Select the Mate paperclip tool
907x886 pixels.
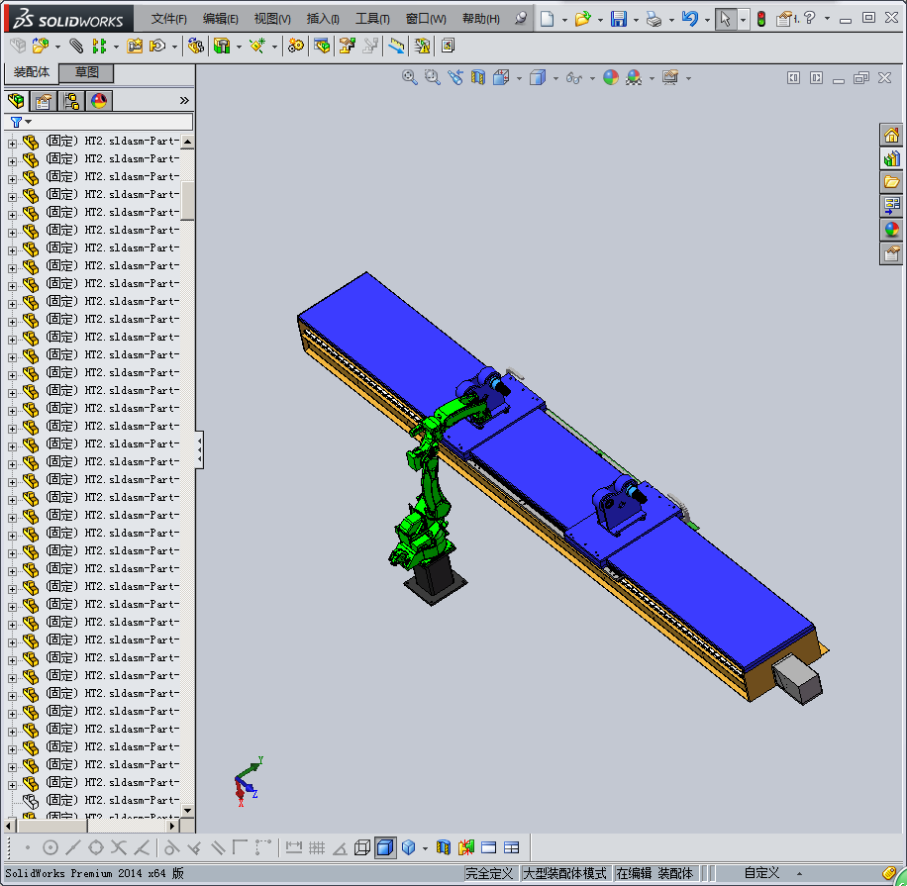click(76, 46)
